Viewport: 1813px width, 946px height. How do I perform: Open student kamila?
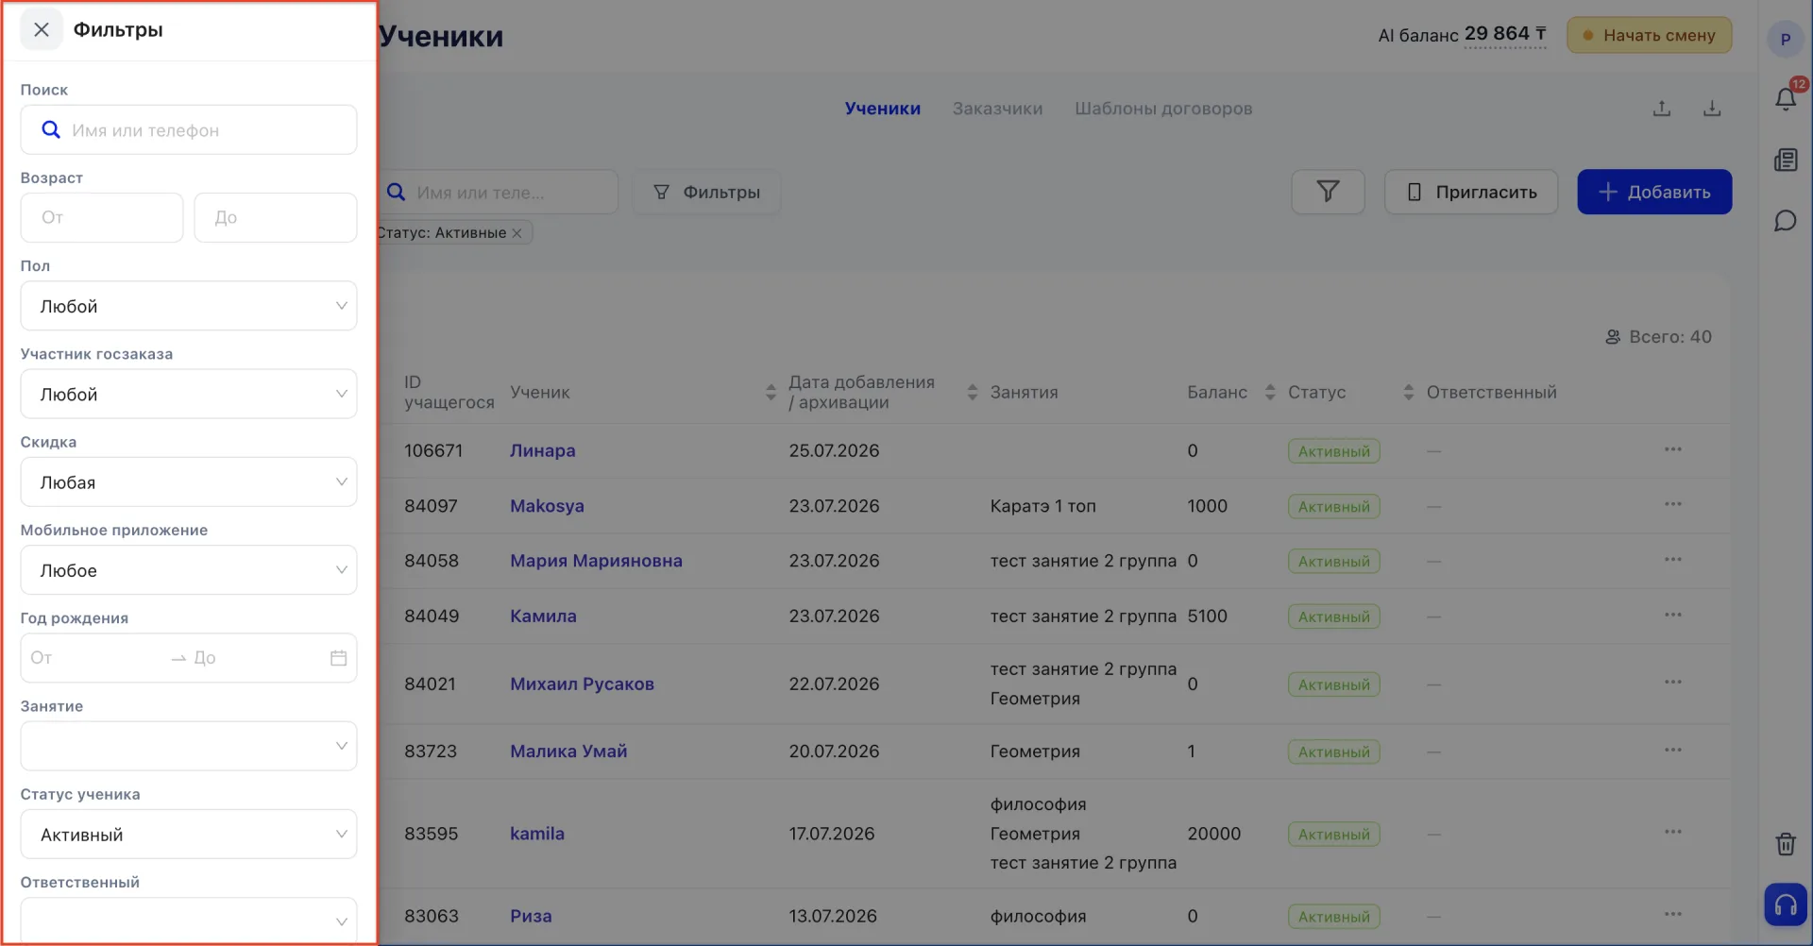click(x=537, y=834)
